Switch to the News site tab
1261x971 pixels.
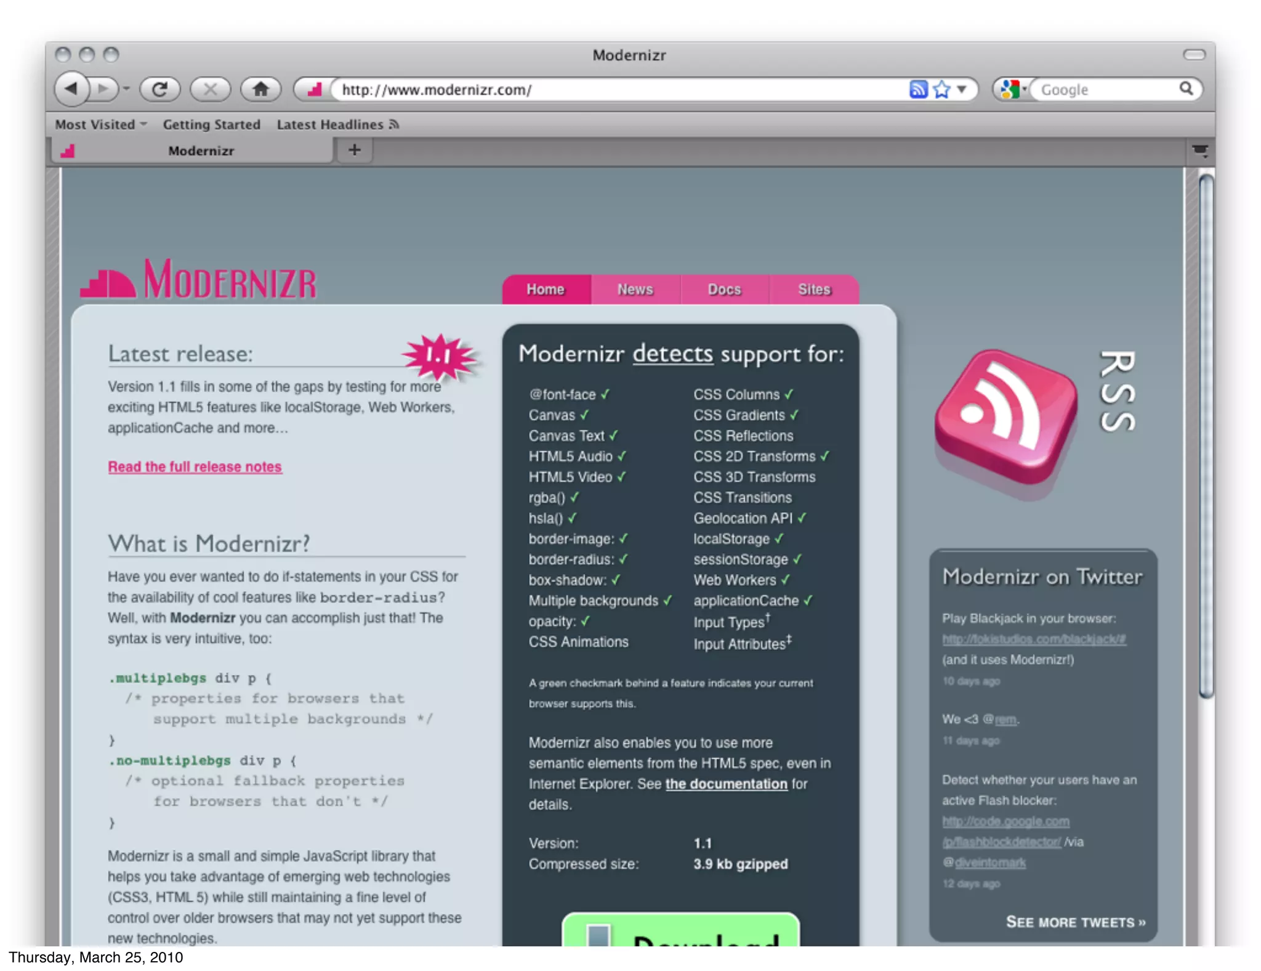pyautogui.click(x=635, y=290)
